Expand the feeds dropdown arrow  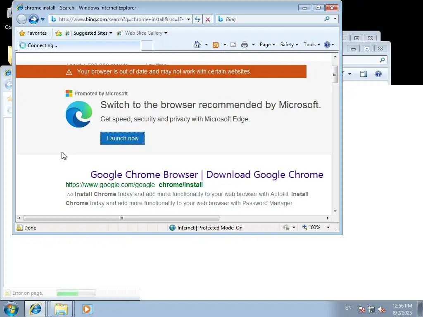click(225, 45)
